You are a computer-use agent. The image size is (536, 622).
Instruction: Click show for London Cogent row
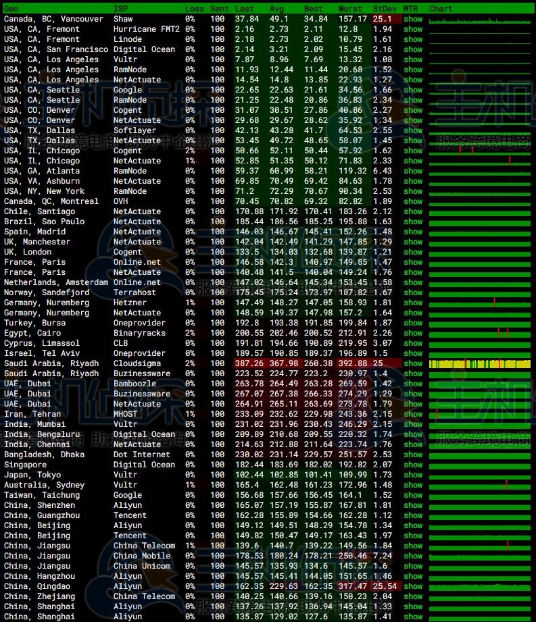click(x=413, y=252)
